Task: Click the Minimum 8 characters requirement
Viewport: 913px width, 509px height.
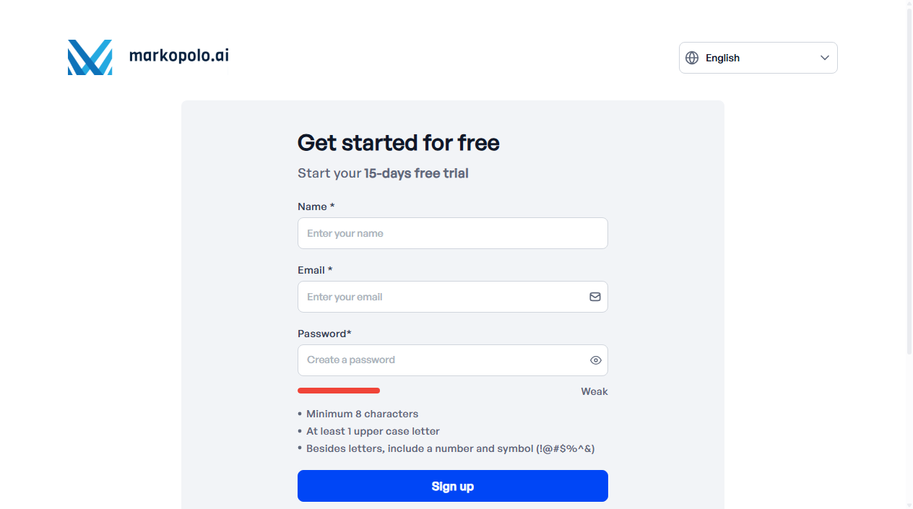Action: click(362, 414)
